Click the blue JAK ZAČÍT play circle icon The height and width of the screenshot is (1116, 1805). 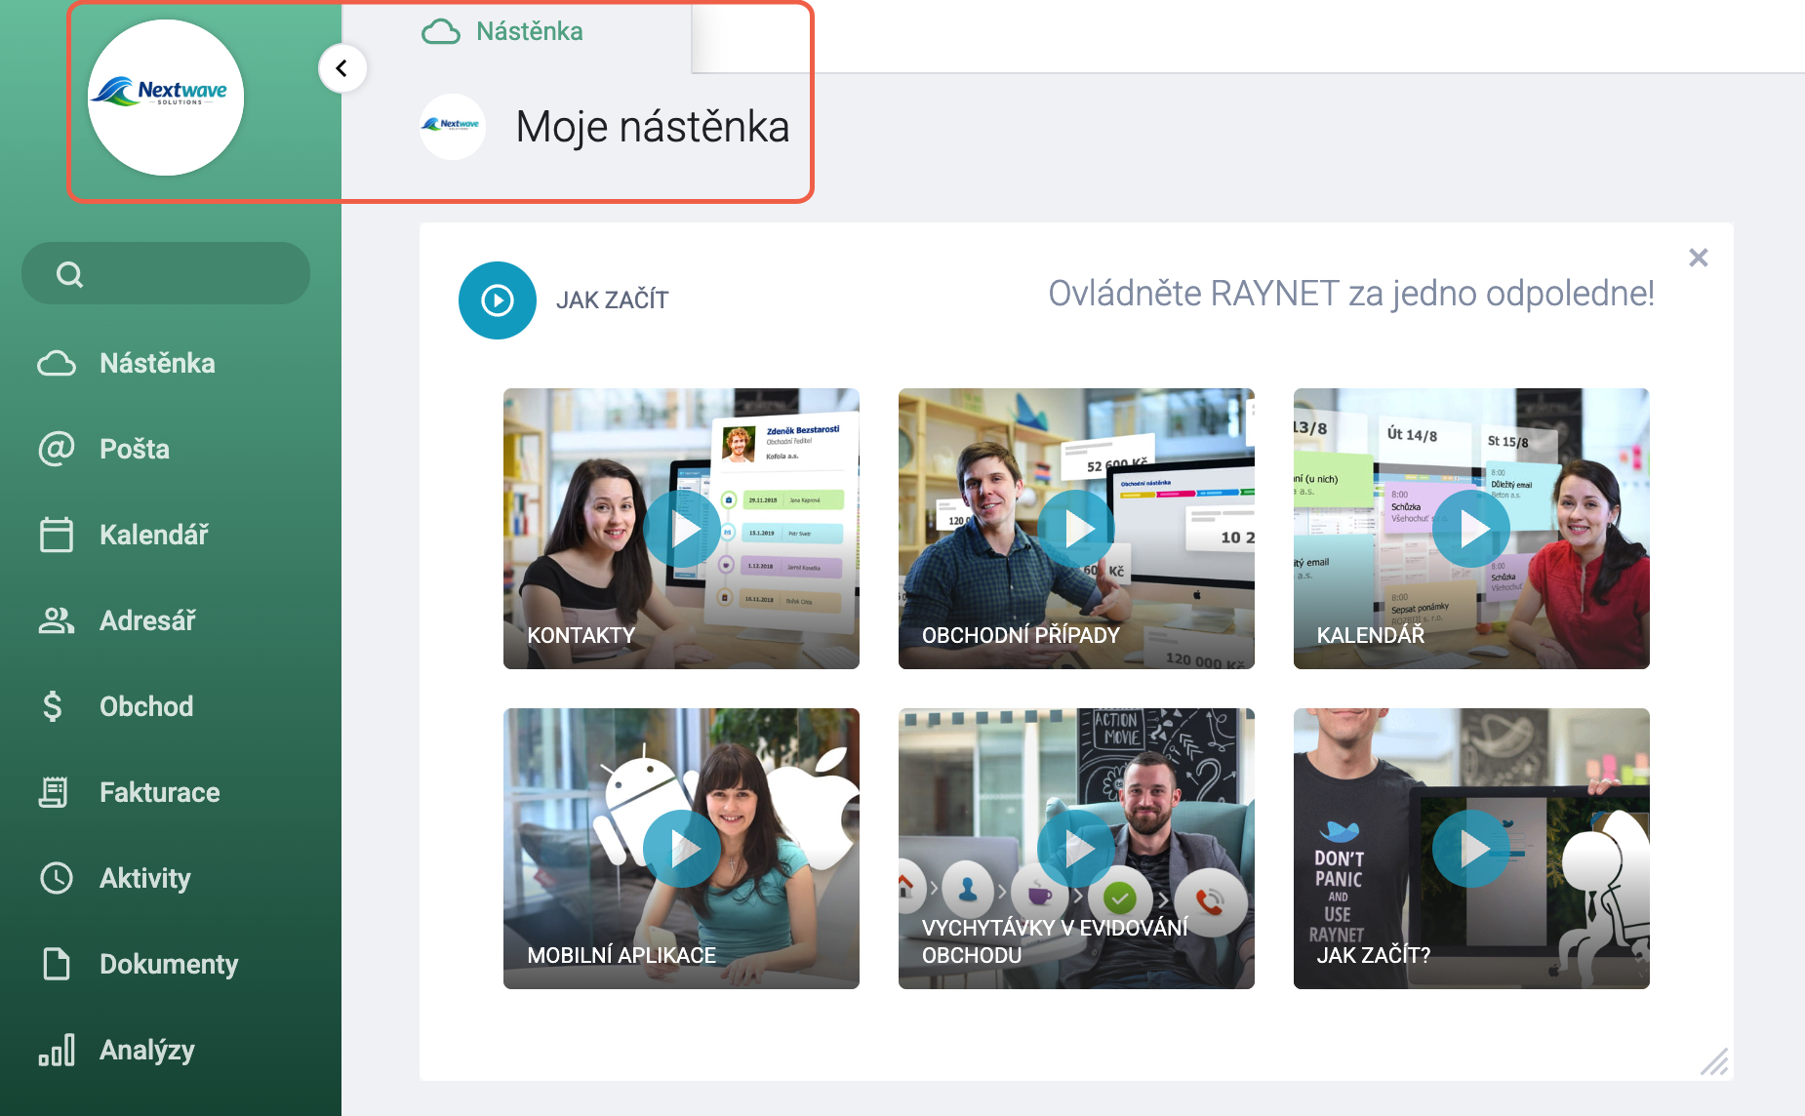498,300
